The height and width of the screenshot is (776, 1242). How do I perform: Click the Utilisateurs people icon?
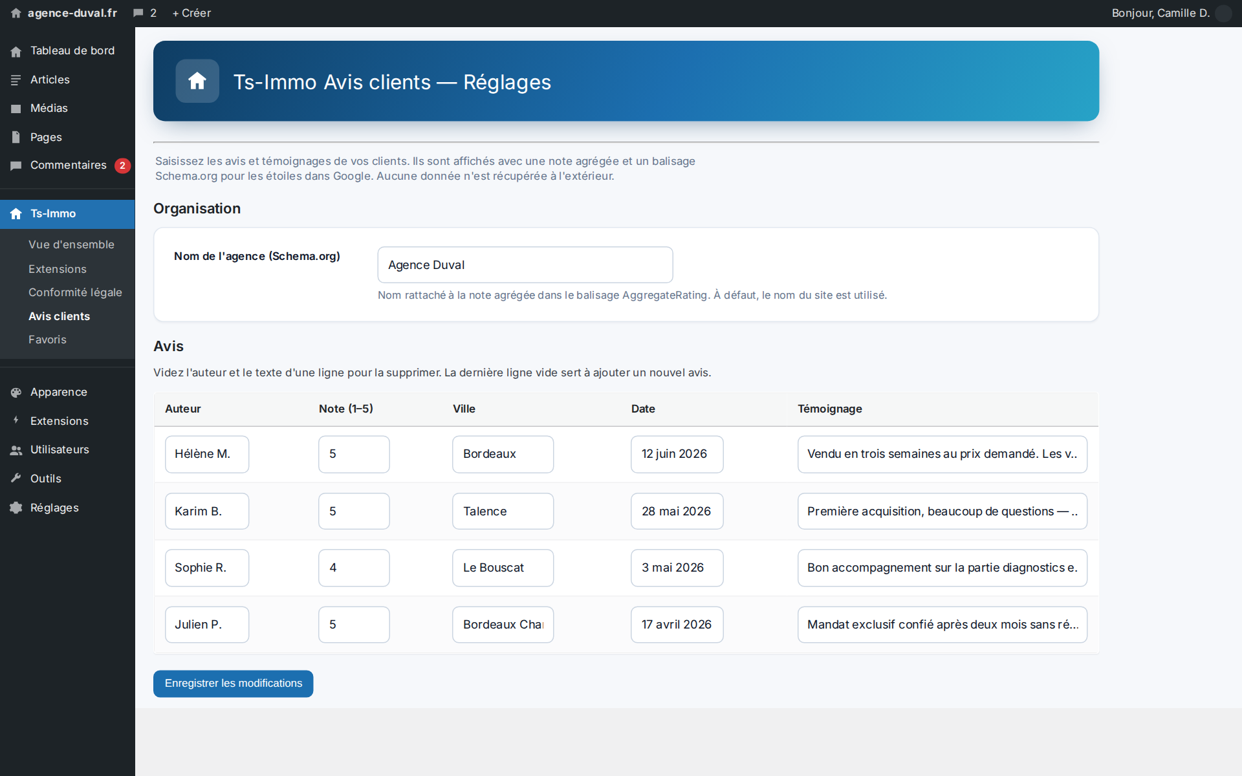[16, 450]
